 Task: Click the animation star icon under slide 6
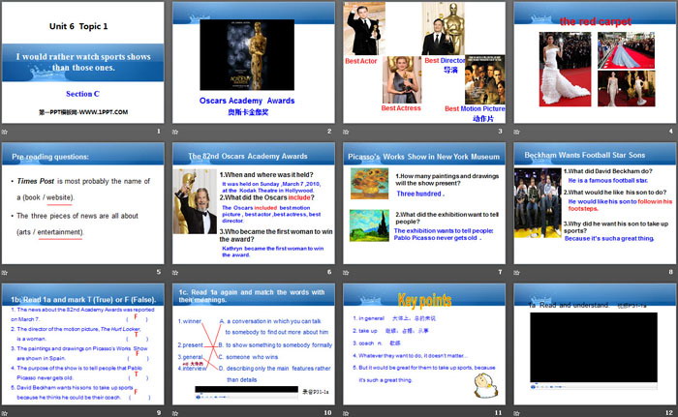pyautogui.click(x=175, y=272)
